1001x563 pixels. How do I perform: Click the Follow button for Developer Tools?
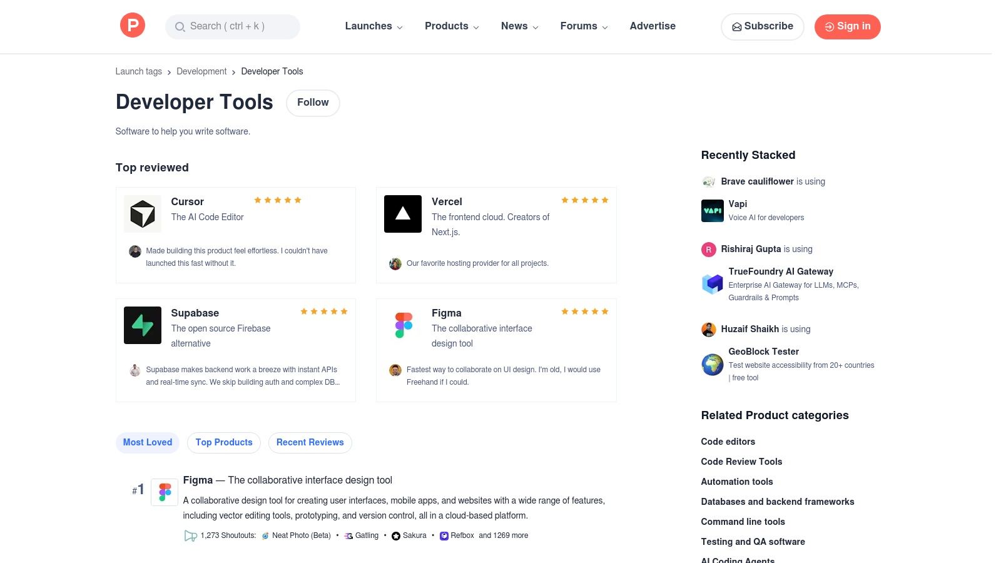(x=313, y=103)
